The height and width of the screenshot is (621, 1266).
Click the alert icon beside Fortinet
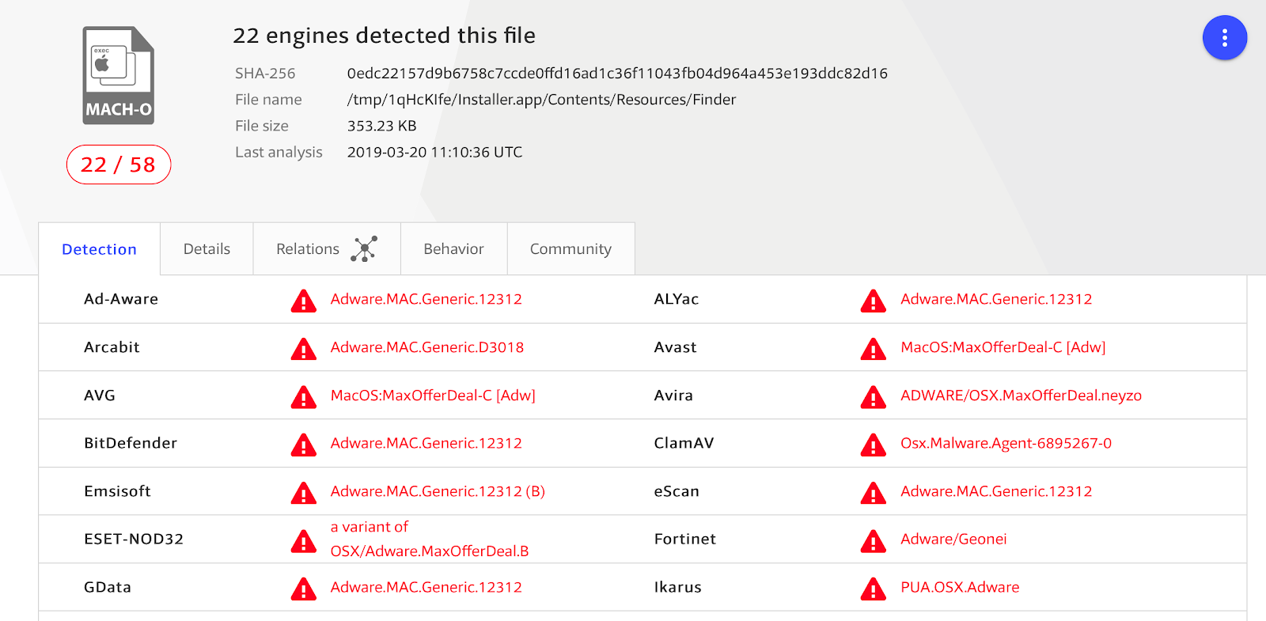pyautogui.click(x=873, y=541)
